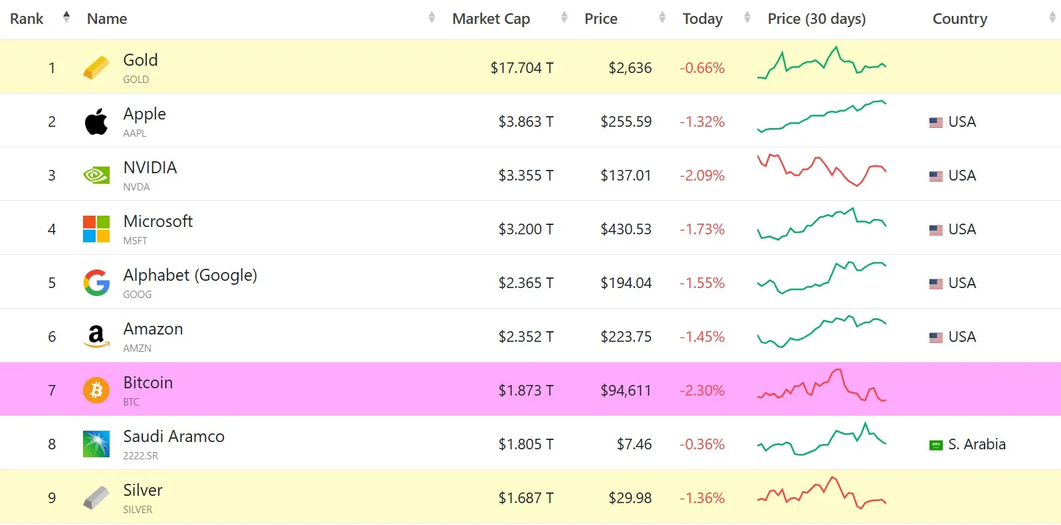
Task: Click the Gold bar icon
Action: tap(96, 68)
